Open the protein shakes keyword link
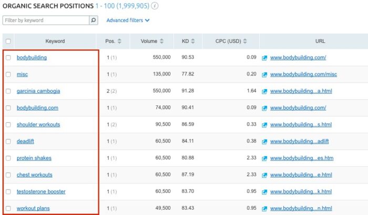 [x=34, y=158]
